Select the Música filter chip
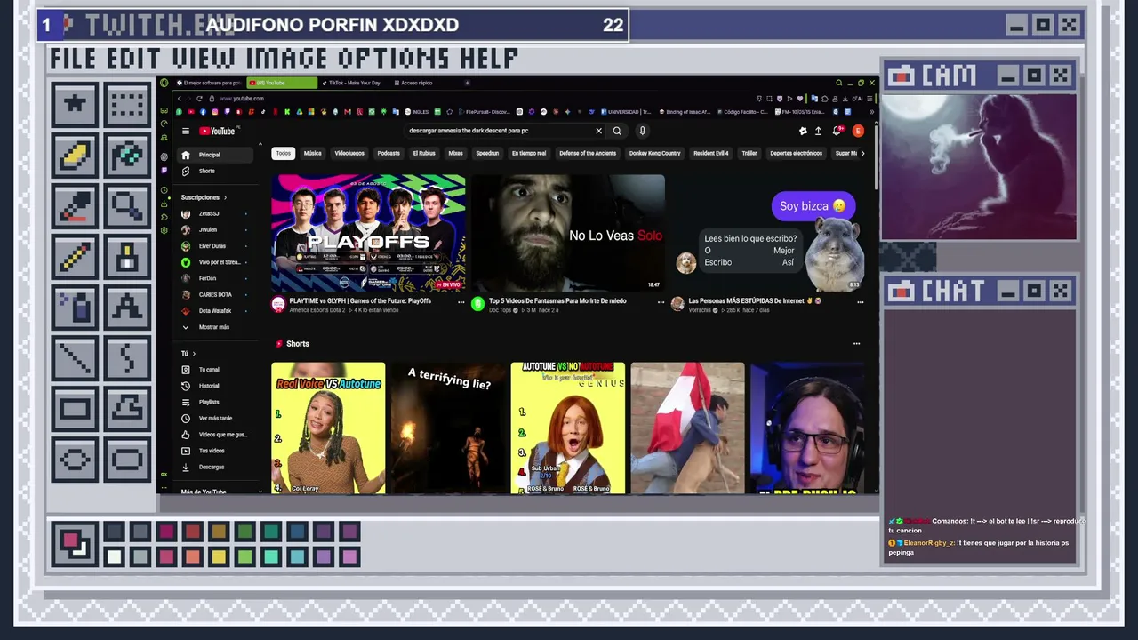The image size is (1138, 640). 313,153
